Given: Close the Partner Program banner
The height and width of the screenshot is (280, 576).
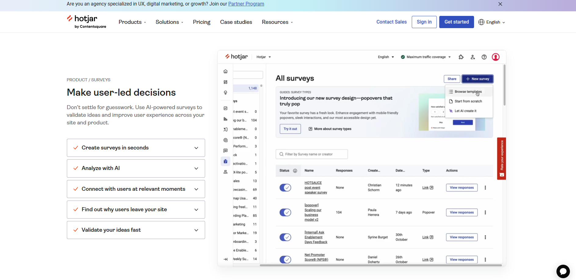Looking at the screenshot, I should [500, 4].
